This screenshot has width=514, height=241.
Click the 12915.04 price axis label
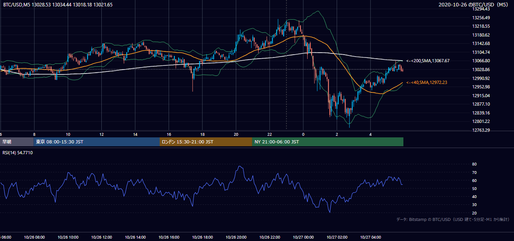click(481, 96)
